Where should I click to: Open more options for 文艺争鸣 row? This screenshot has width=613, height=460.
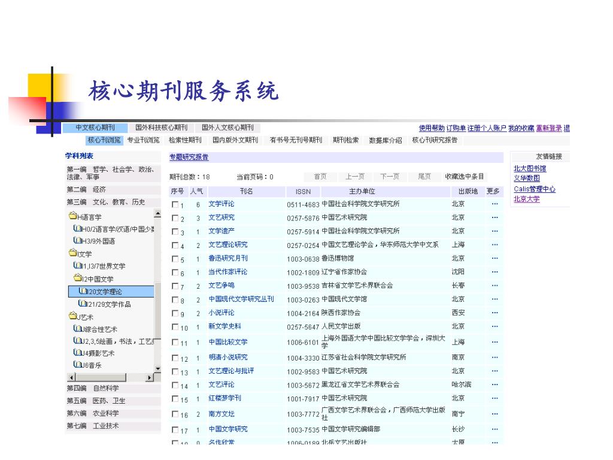494,286
